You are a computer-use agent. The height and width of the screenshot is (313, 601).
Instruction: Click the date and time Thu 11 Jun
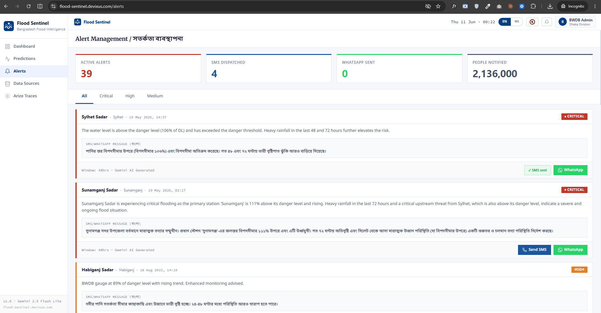pos(473,22)
